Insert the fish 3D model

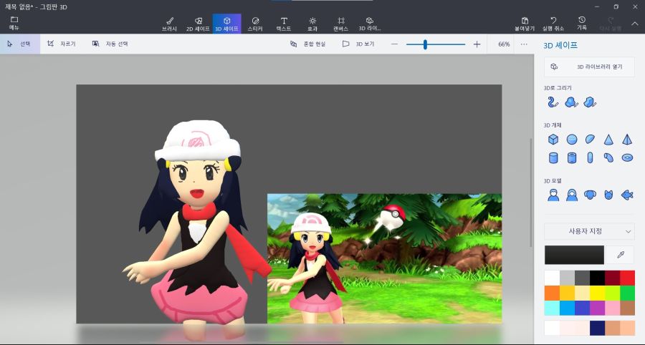627,194
